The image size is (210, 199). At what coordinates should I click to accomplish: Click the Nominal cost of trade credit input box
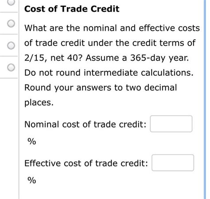(171, 124)
